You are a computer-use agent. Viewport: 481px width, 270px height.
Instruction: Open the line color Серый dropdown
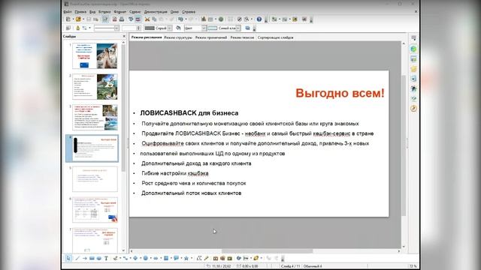point(170,28)
